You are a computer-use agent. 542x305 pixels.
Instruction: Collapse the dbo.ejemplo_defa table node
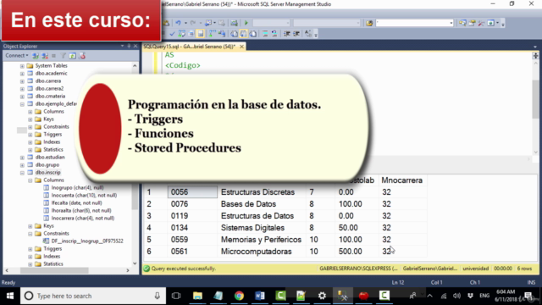[22, 103]
